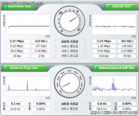Click the download speed graph

pos(28,24)
